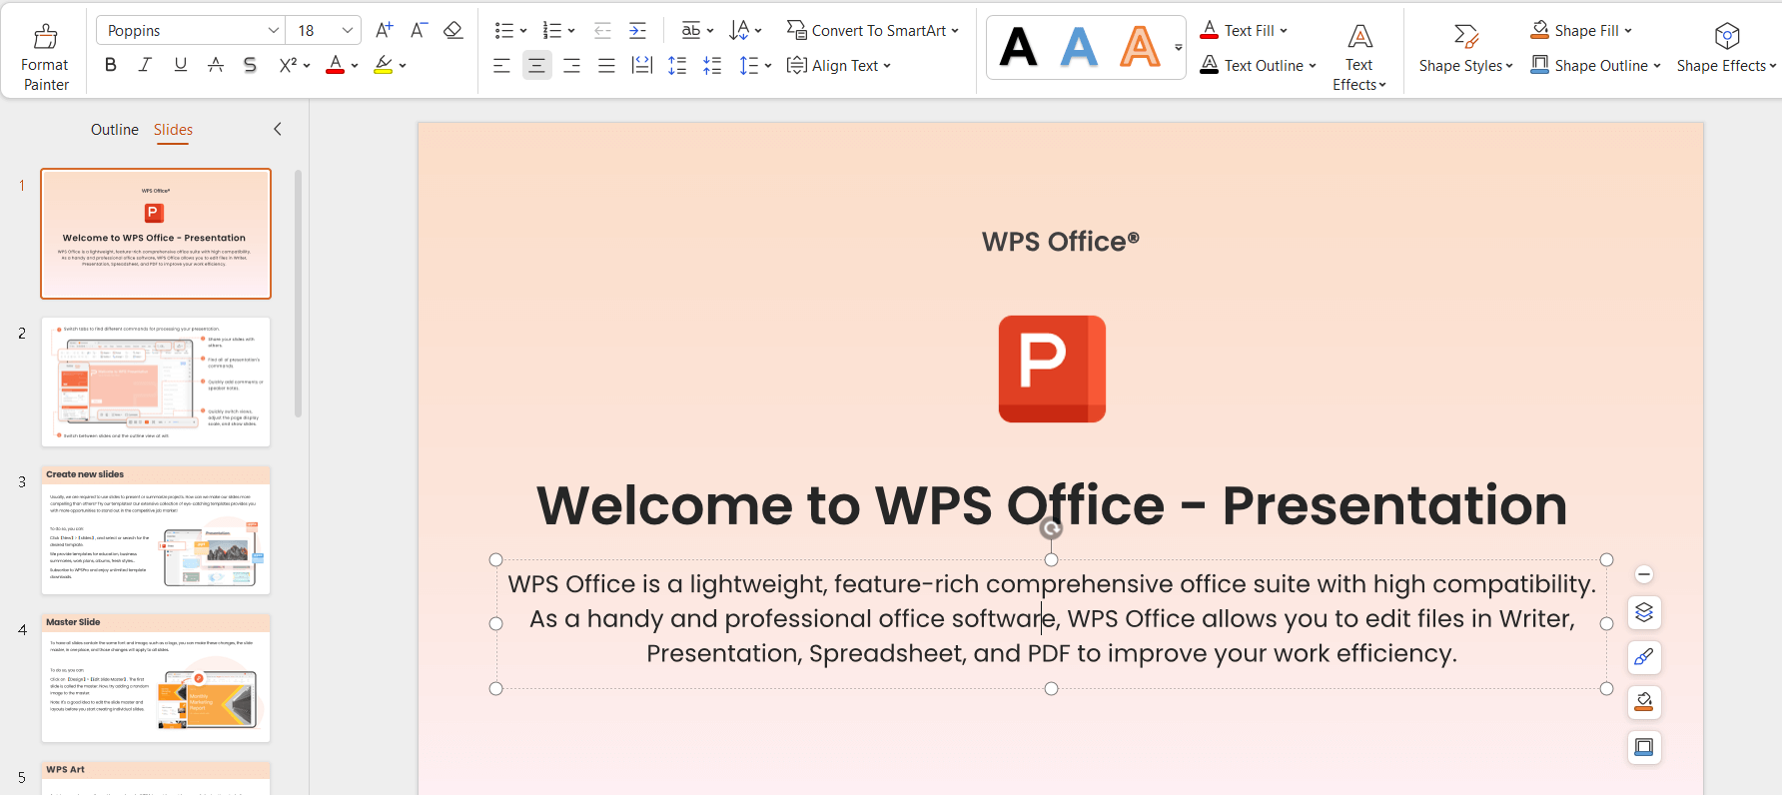Click the floating format brush icon
Viewport: 1782px width, 795px height.
point(1644,657)
